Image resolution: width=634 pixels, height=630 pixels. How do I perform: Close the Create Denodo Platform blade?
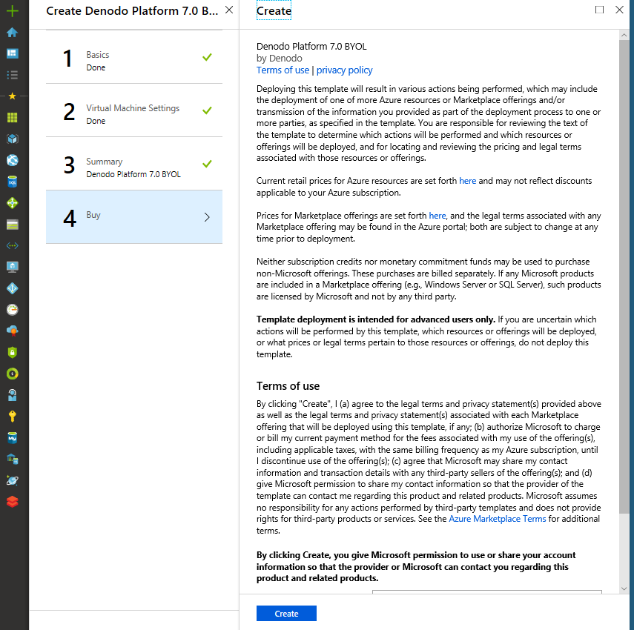tap(229, 10)
